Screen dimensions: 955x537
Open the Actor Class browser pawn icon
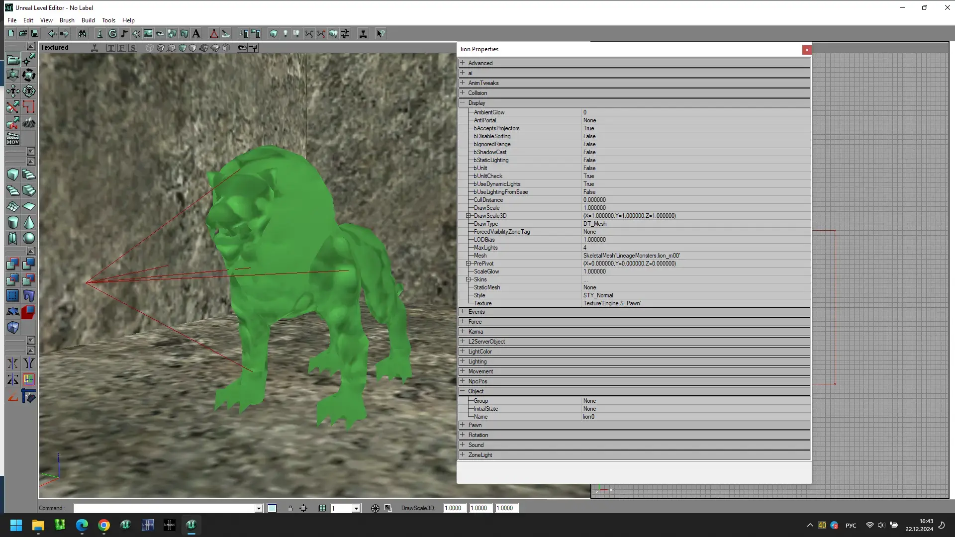(x=100, y=33)
